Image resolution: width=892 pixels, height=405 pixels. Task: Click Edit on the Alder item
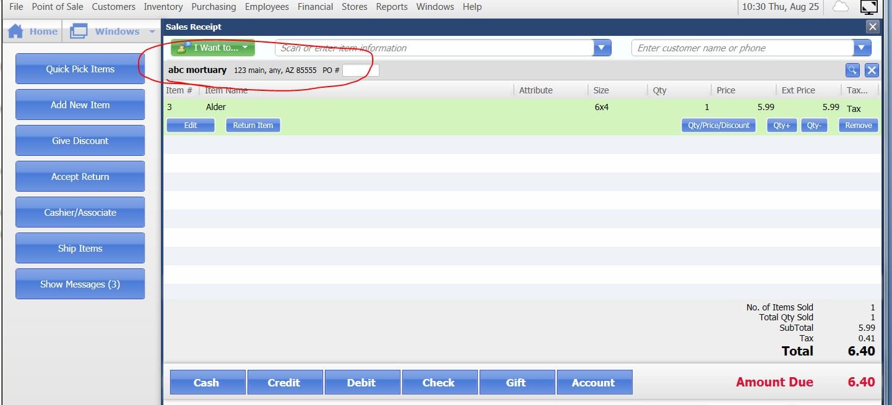click(x=190, y=125)
